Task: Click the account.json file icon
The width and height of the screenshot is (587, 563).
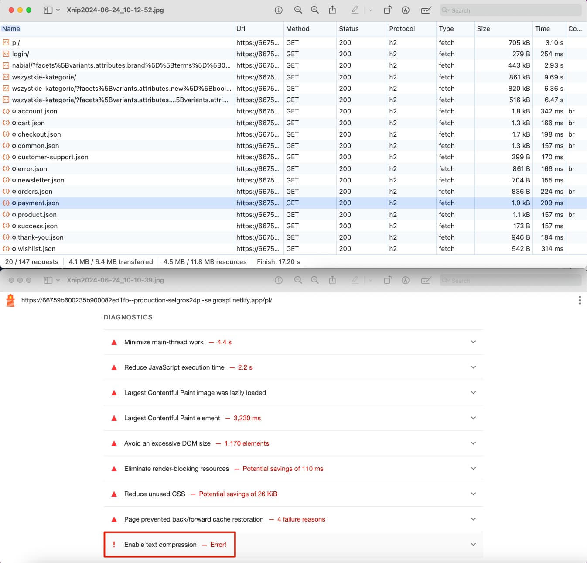Action: pyautogui.click(x=6, y=111)
